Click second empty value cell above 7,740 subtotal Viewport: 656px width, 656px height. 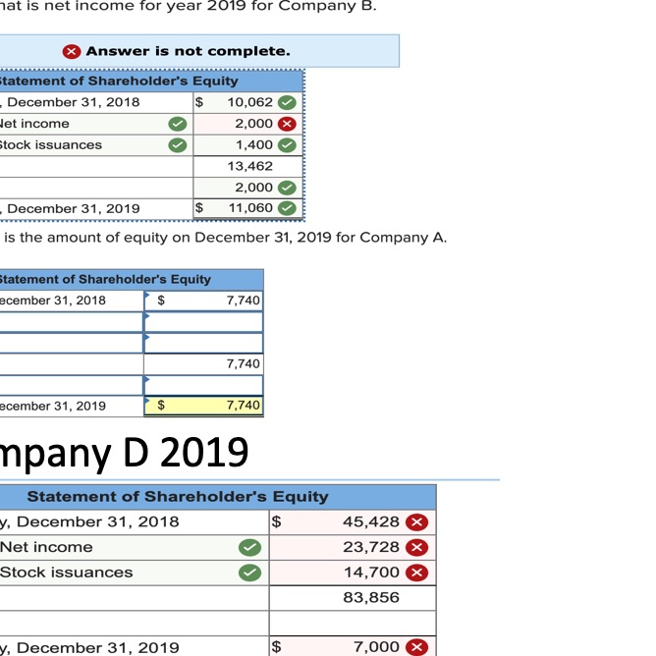point(203,343)
